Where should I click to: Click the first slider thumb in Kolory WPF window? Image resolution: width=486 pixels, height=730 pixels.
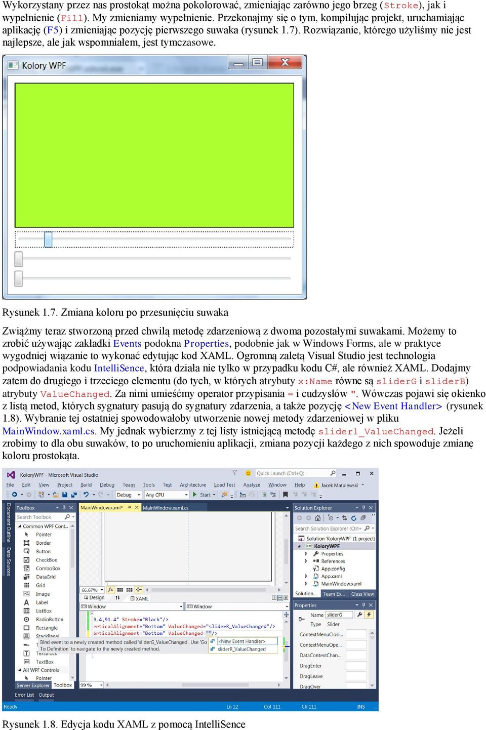click(x=48, y=239)
